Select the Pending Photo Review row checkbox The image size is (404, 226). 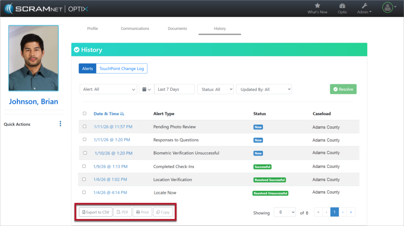[84, 127]
